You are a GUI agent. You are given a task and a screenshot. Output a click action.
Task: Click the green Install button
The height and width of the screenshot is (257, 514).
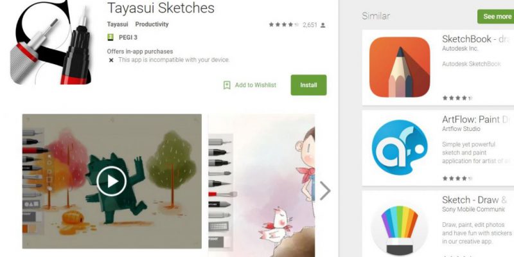pos(308,85)
